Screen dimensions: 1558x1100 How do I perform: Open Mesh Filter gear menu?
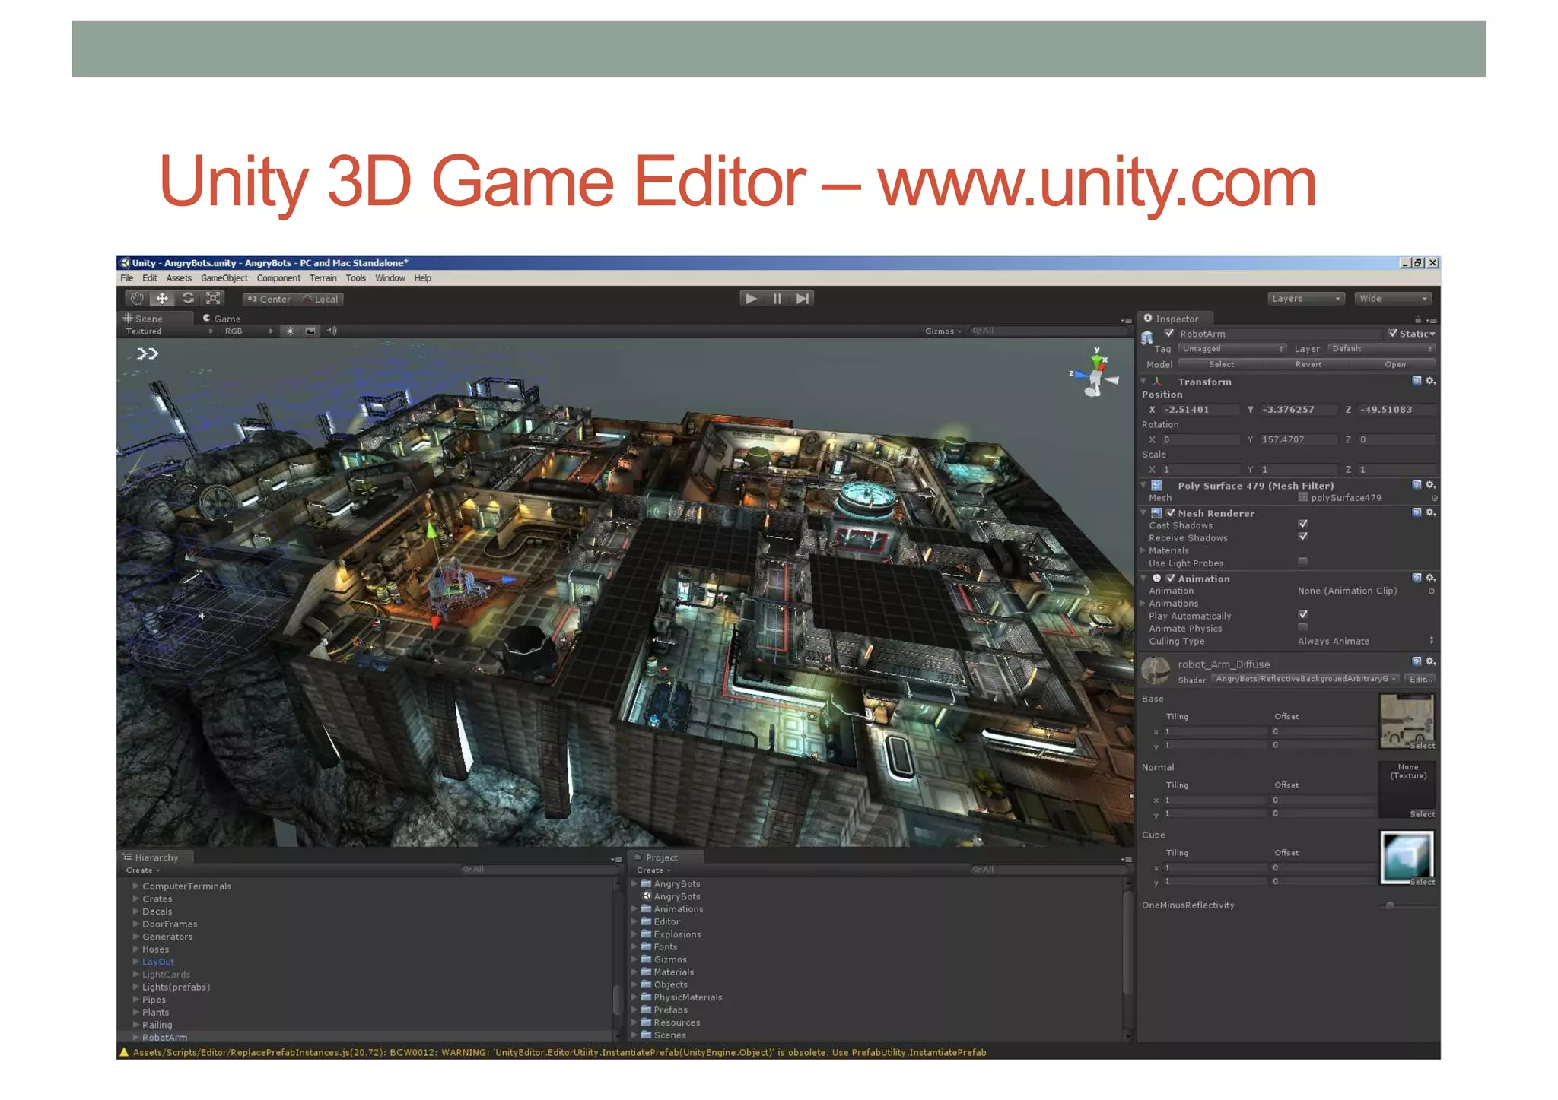1431,485
